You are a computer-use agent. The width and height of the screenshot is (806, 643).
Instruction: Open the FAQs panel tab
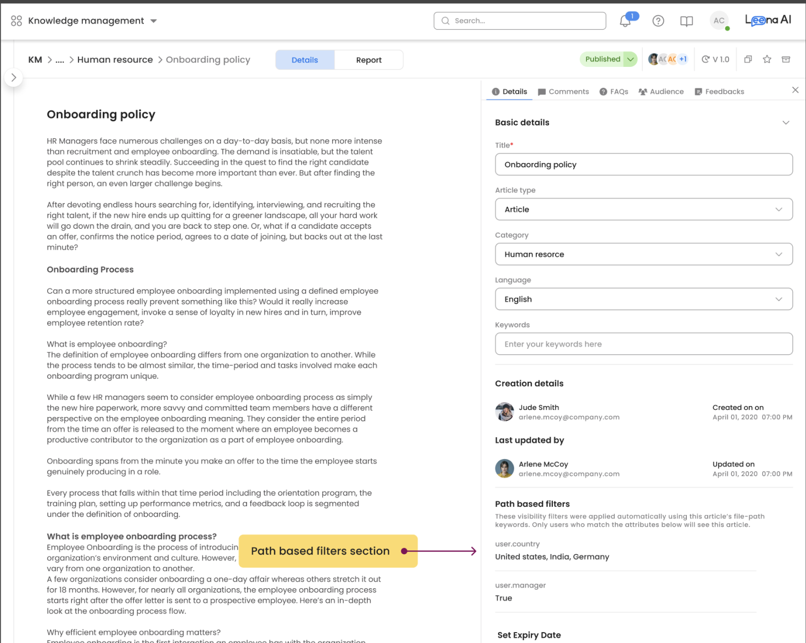pos(614,92)
